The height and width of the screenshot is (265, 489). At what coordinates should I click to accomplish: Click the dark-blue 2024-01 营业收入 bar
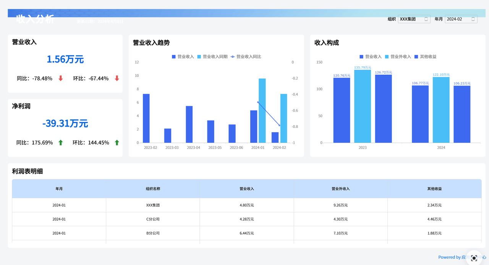254,127
